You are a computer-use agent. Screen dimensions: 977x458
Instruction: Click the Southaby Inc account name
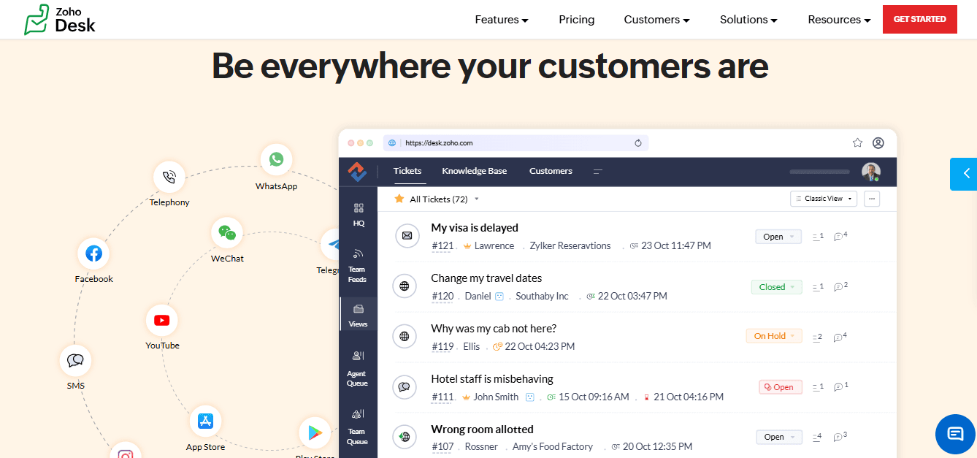[x=542, y=297]
